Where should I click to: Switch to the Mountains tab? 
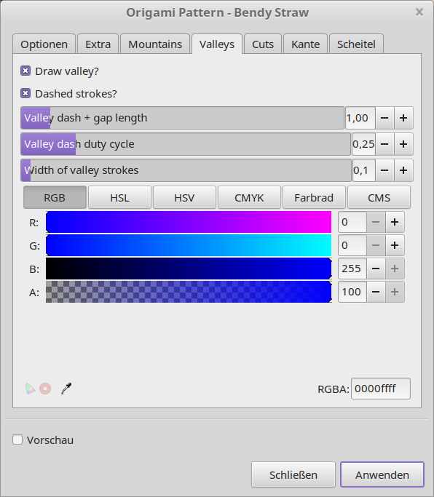pyautogui.click(x=155, y=44)
